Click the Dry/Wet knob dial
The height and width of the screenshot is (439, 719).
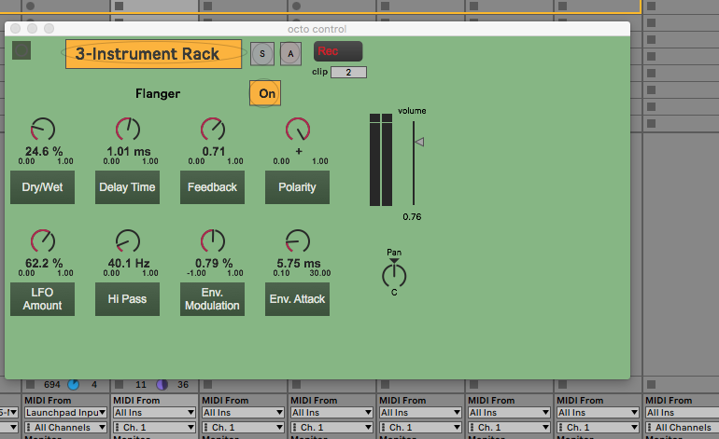[x=43, y=130]
